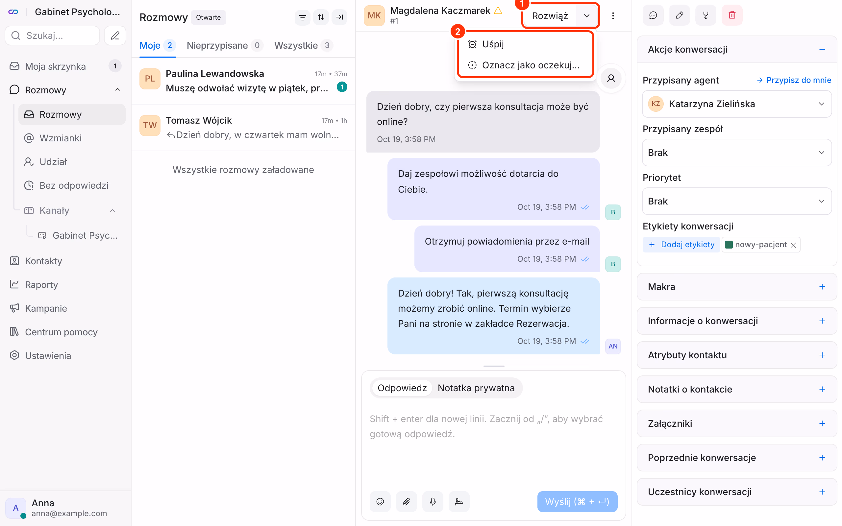Click the edit pencil icon in right panel
The image size is (842, 526).
click(x=679, y=15)
